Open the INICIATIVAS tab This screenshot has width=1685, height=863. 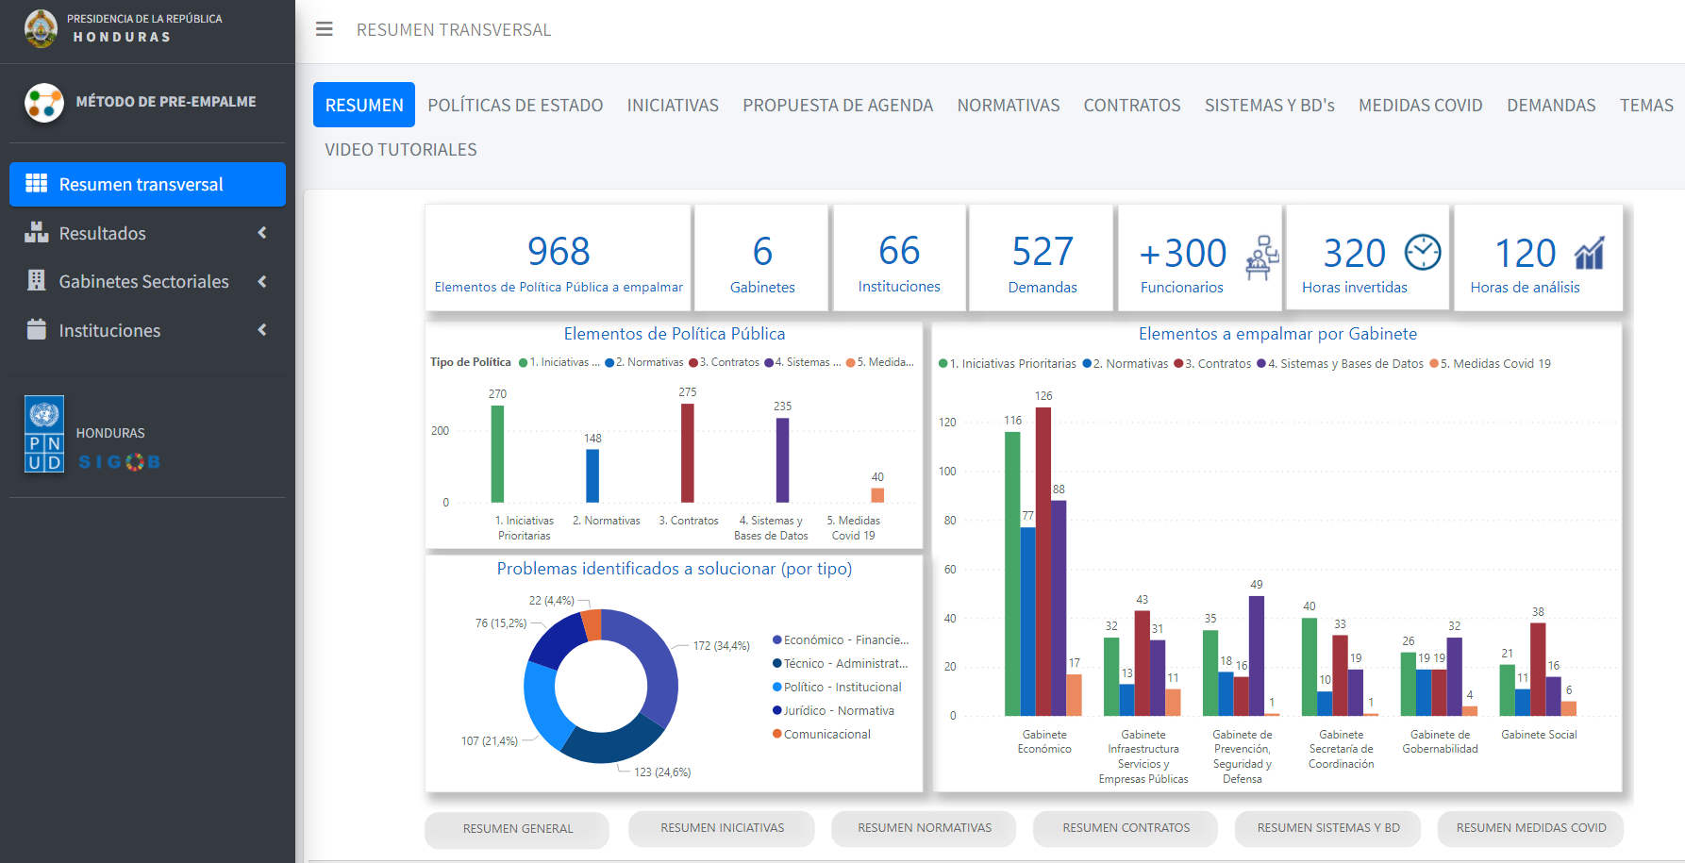pos(673,105)
